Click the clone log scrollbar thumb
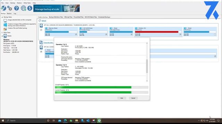The height and width of the screenshot is (124, 222). (147, 66)
